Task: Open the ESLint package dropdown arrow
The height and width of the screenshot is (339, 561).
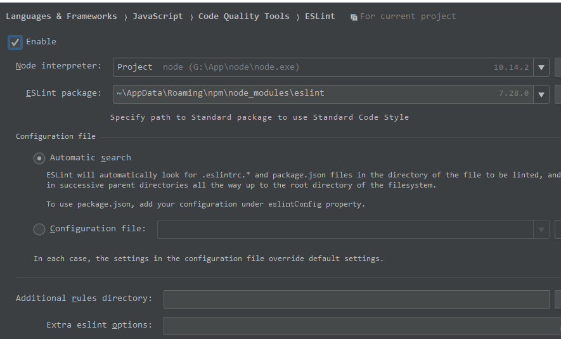Action: click(x=541, y=94)
